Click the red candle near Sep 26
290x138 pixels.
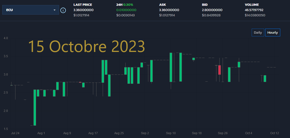(219, 70)
